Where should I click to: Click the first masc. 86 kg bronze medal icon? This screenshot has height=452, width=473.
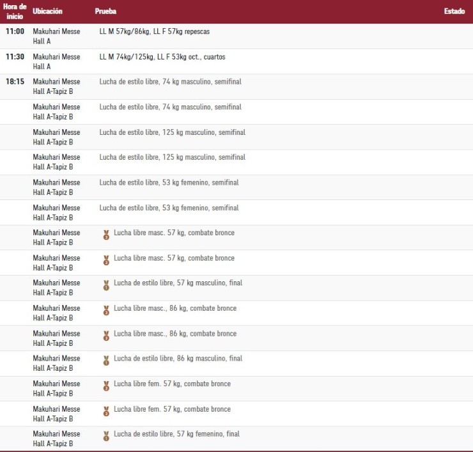(106, 309)
